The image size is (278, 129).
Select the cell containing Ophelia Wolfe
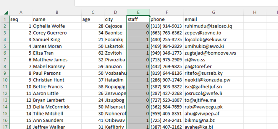pyautogui.click(x=57, y=26)
